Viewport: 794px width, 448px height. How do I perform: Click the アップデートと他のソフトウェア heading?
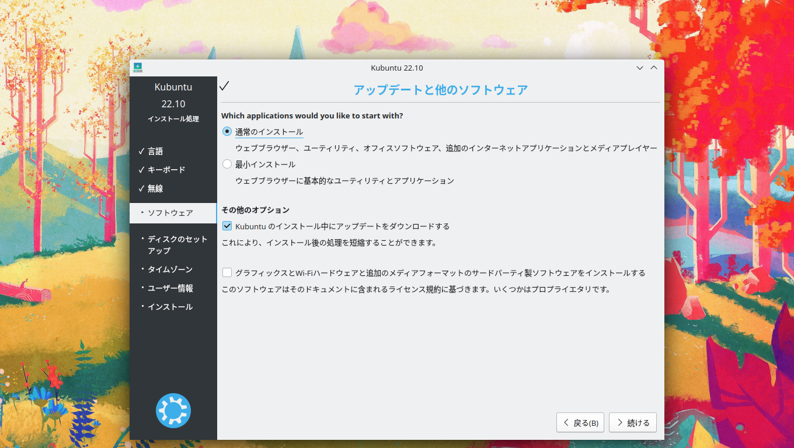pyautogui.click(x=441, y=90)
